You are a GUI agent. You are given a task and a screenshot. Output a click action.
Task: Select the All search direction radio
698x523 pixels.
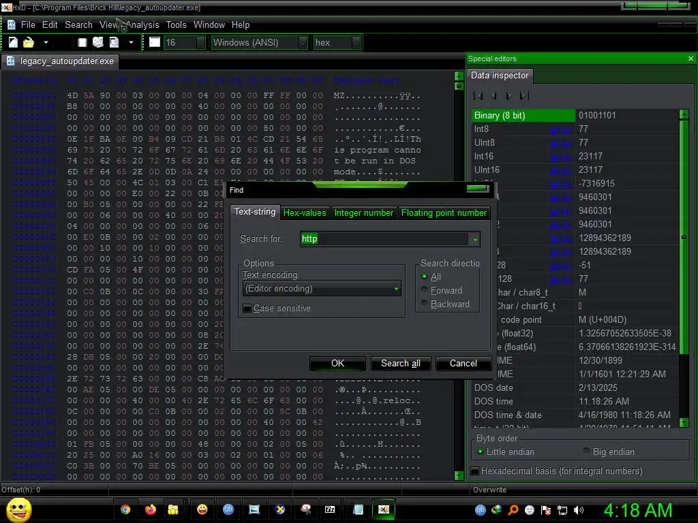424,276
